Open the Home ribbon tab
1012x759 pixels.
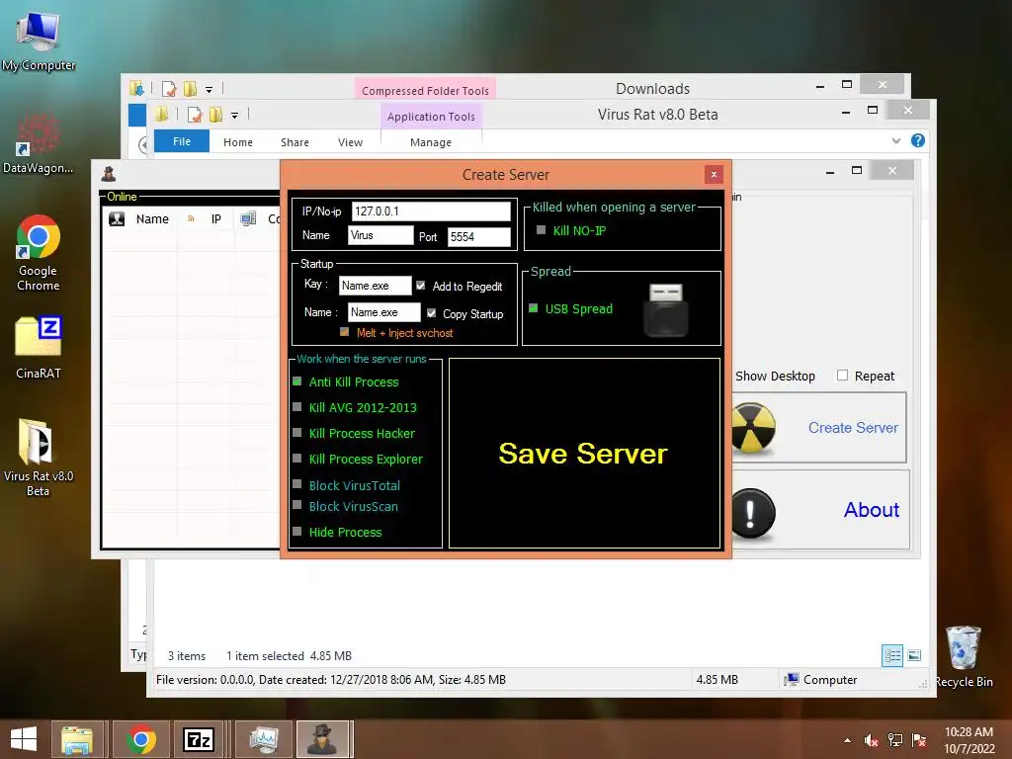point(238,142)
